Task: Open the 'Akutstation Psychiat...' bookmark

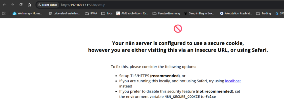Action: [236, 13]
